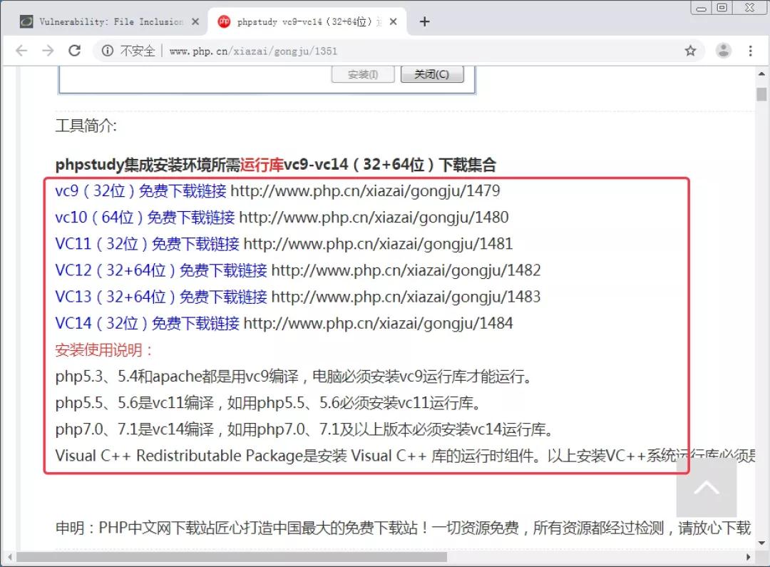Image resolution: width=770 pixels, height=567 pixels.
Task: Click the URL text ending in gongju/1481
Action: pyautogui.click(x=378, y=244)
